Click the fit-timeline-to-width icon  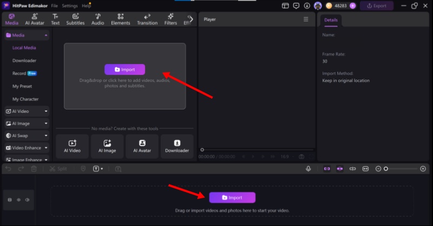[x=365, y=169]
